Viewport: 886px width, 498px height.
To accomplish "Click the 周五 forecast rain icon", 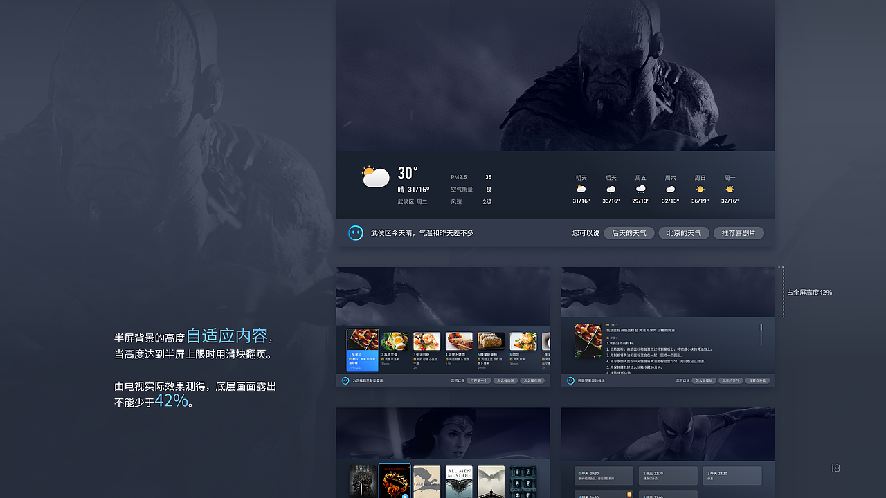I will coord(641,189).
